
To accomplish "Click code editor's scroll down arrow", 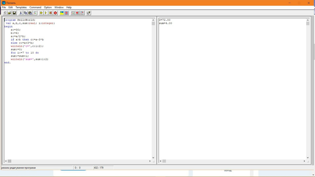I will point(153,158).
